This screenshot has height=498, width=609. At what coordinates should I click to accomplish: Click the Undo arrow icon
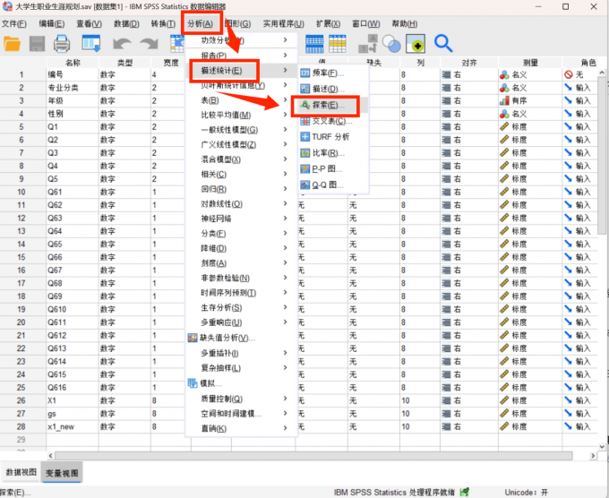122,44
